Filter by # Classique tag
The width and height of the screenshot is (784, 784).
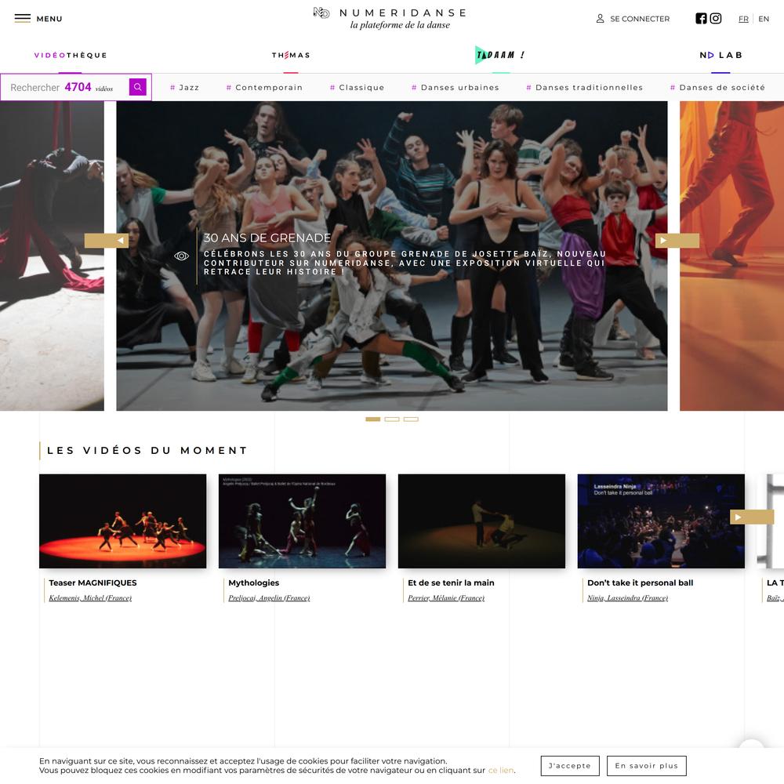click(x=357, y=88)
